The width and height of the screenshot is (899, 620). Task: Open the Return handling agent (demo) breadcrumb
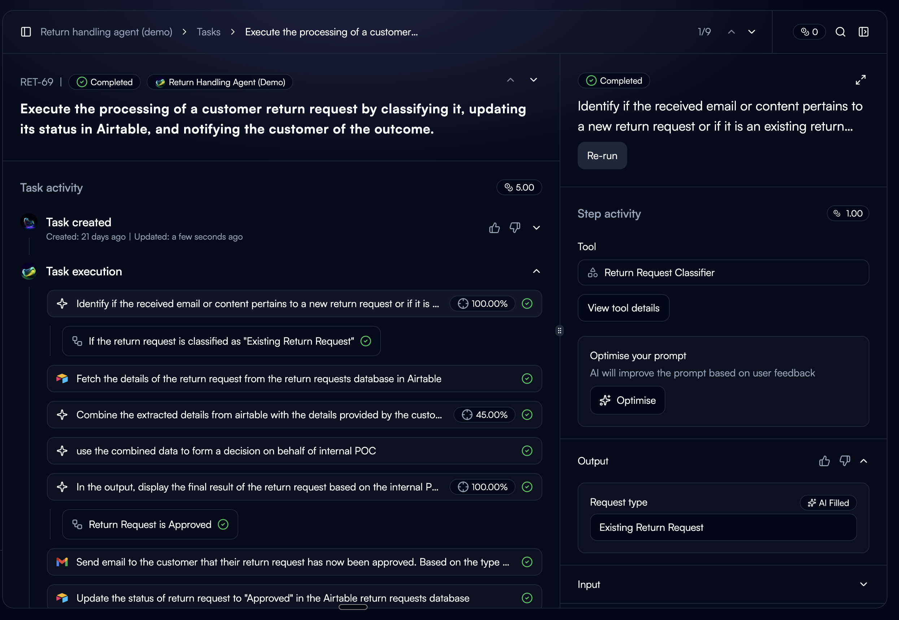click(x=106, y=32)
